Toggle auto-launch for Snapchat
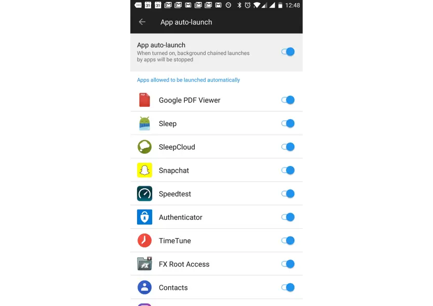Viewport: 433px width, 306px height. click(x=288, y=170)
